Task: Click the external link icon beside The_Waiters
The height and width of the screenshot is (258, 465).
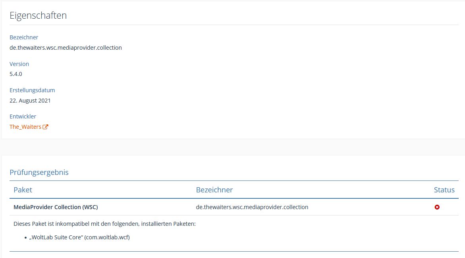Action: click(45, 127)
